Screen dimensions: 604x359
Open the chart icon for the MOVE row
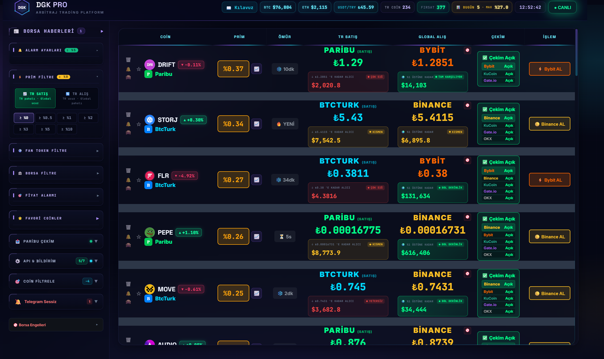[256, 293]
